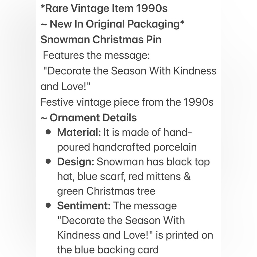
Task: Click the first 'Decorate the Season With Kindness' quote
Action: tap(130, 71)
